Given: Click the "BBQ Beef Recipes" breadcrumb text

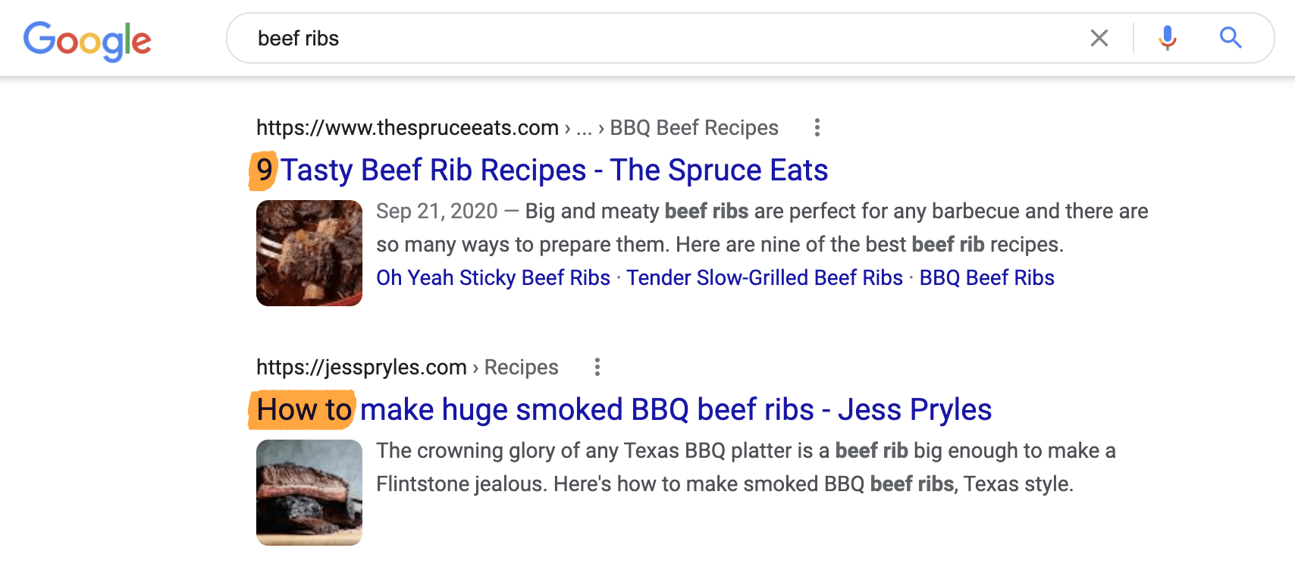Looking at the screenshot, I should point(694,128).
